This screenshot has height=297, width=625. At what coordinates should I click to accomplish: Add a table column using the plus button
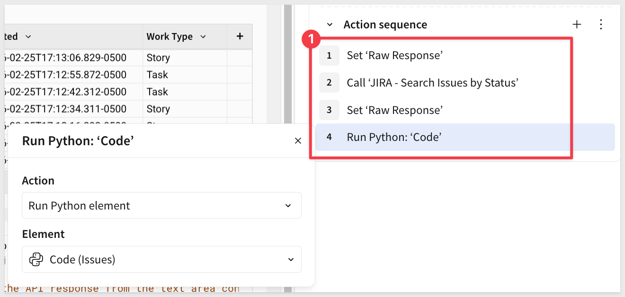[240, 36]
